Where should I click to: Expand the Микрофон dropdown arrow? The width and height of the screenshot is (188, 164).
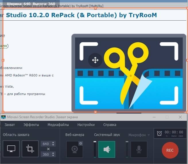pyautogui.click(x=149, y=135)
